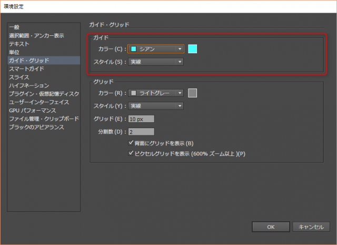Toggle ピクセルグリッドを表示 checkbox
Viewport: 337px width, 245px height.
pyautogui.click(x=131, y=153)
